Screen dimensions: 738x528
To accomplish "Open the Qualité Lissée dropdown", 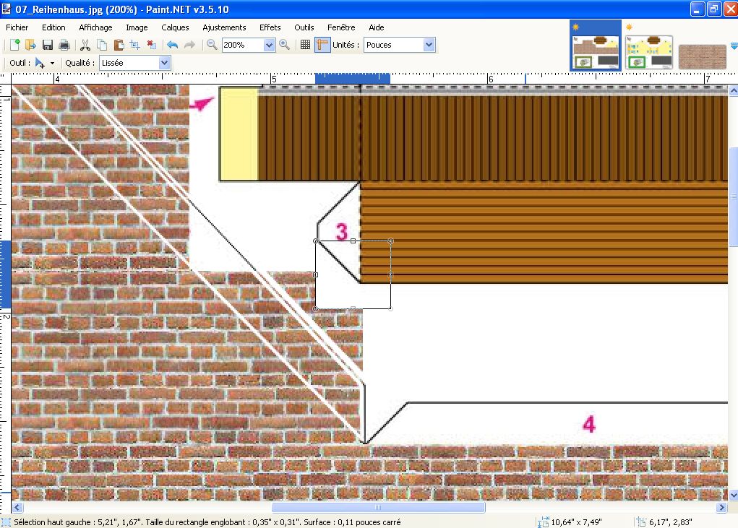I will click(164, 63).
